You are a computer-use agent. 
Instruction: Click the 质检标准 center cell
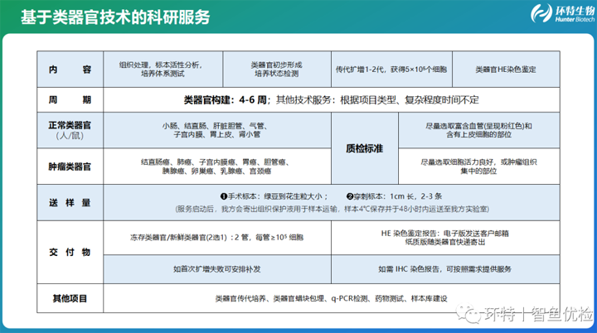coord(365,148)
